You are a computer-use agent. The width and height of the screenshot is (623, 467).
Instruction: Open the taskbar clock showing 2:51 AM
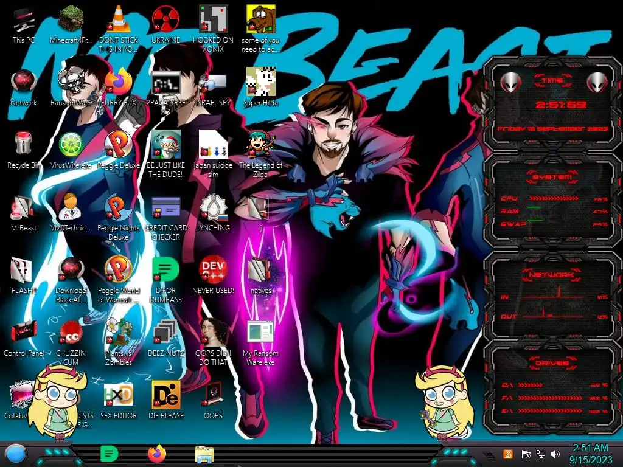click(x=591, y=454)
